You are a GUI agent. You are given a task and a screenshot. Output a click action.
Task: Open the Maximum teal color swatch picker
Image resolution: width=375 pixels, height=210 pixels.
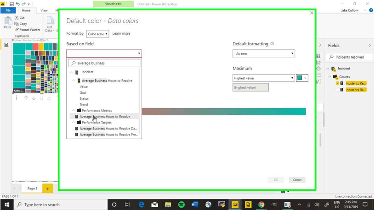click(x=302, y=78)
